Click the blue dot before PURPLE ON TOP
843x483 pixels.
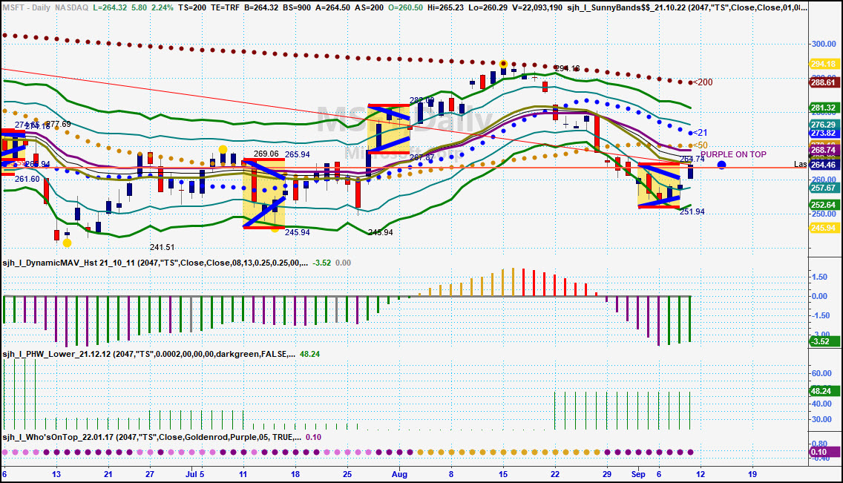[x=721, y=165]
